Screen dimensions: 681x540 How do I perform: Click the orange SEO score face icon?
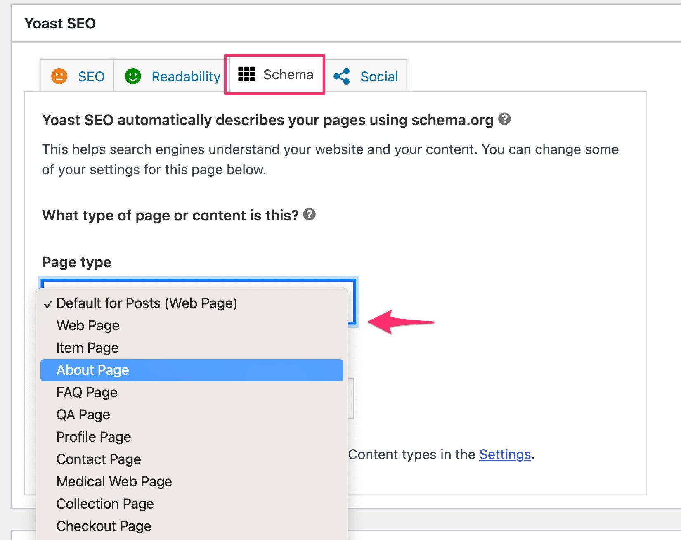(x=59, y=76)
